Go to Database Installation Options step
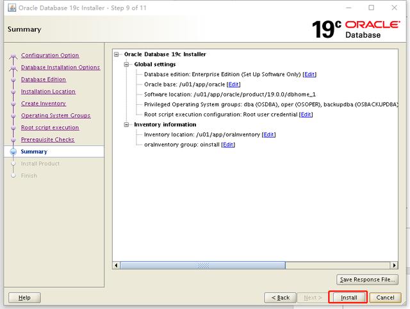Screen dimensions: 410x309 [x=60, y=67]
